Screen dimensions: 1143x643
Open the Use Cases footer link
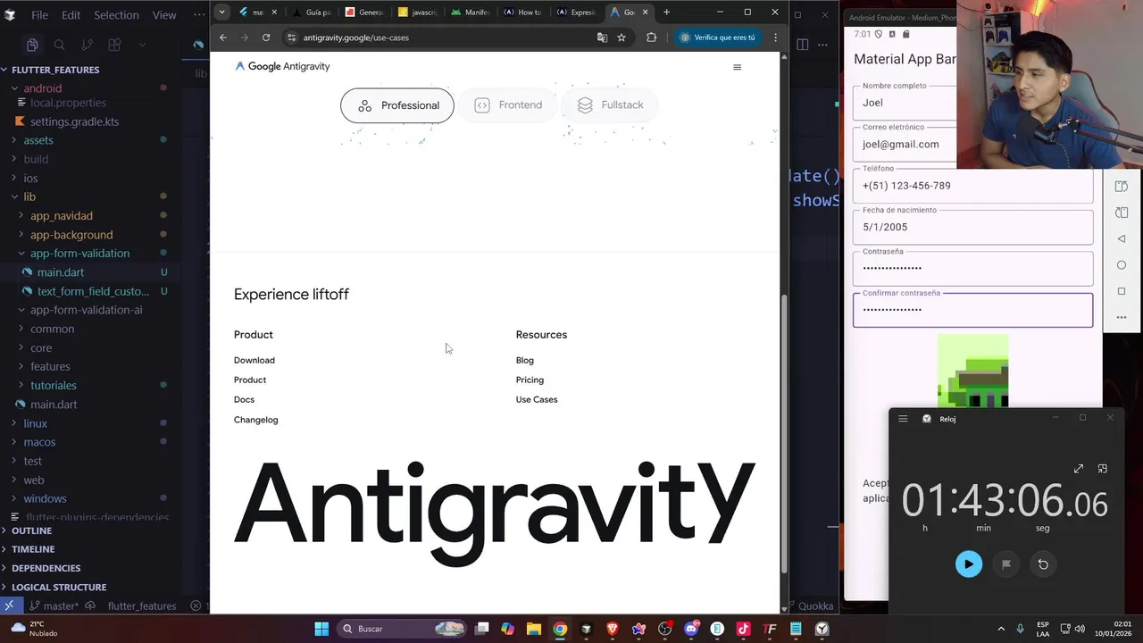(x=537, y=399)
